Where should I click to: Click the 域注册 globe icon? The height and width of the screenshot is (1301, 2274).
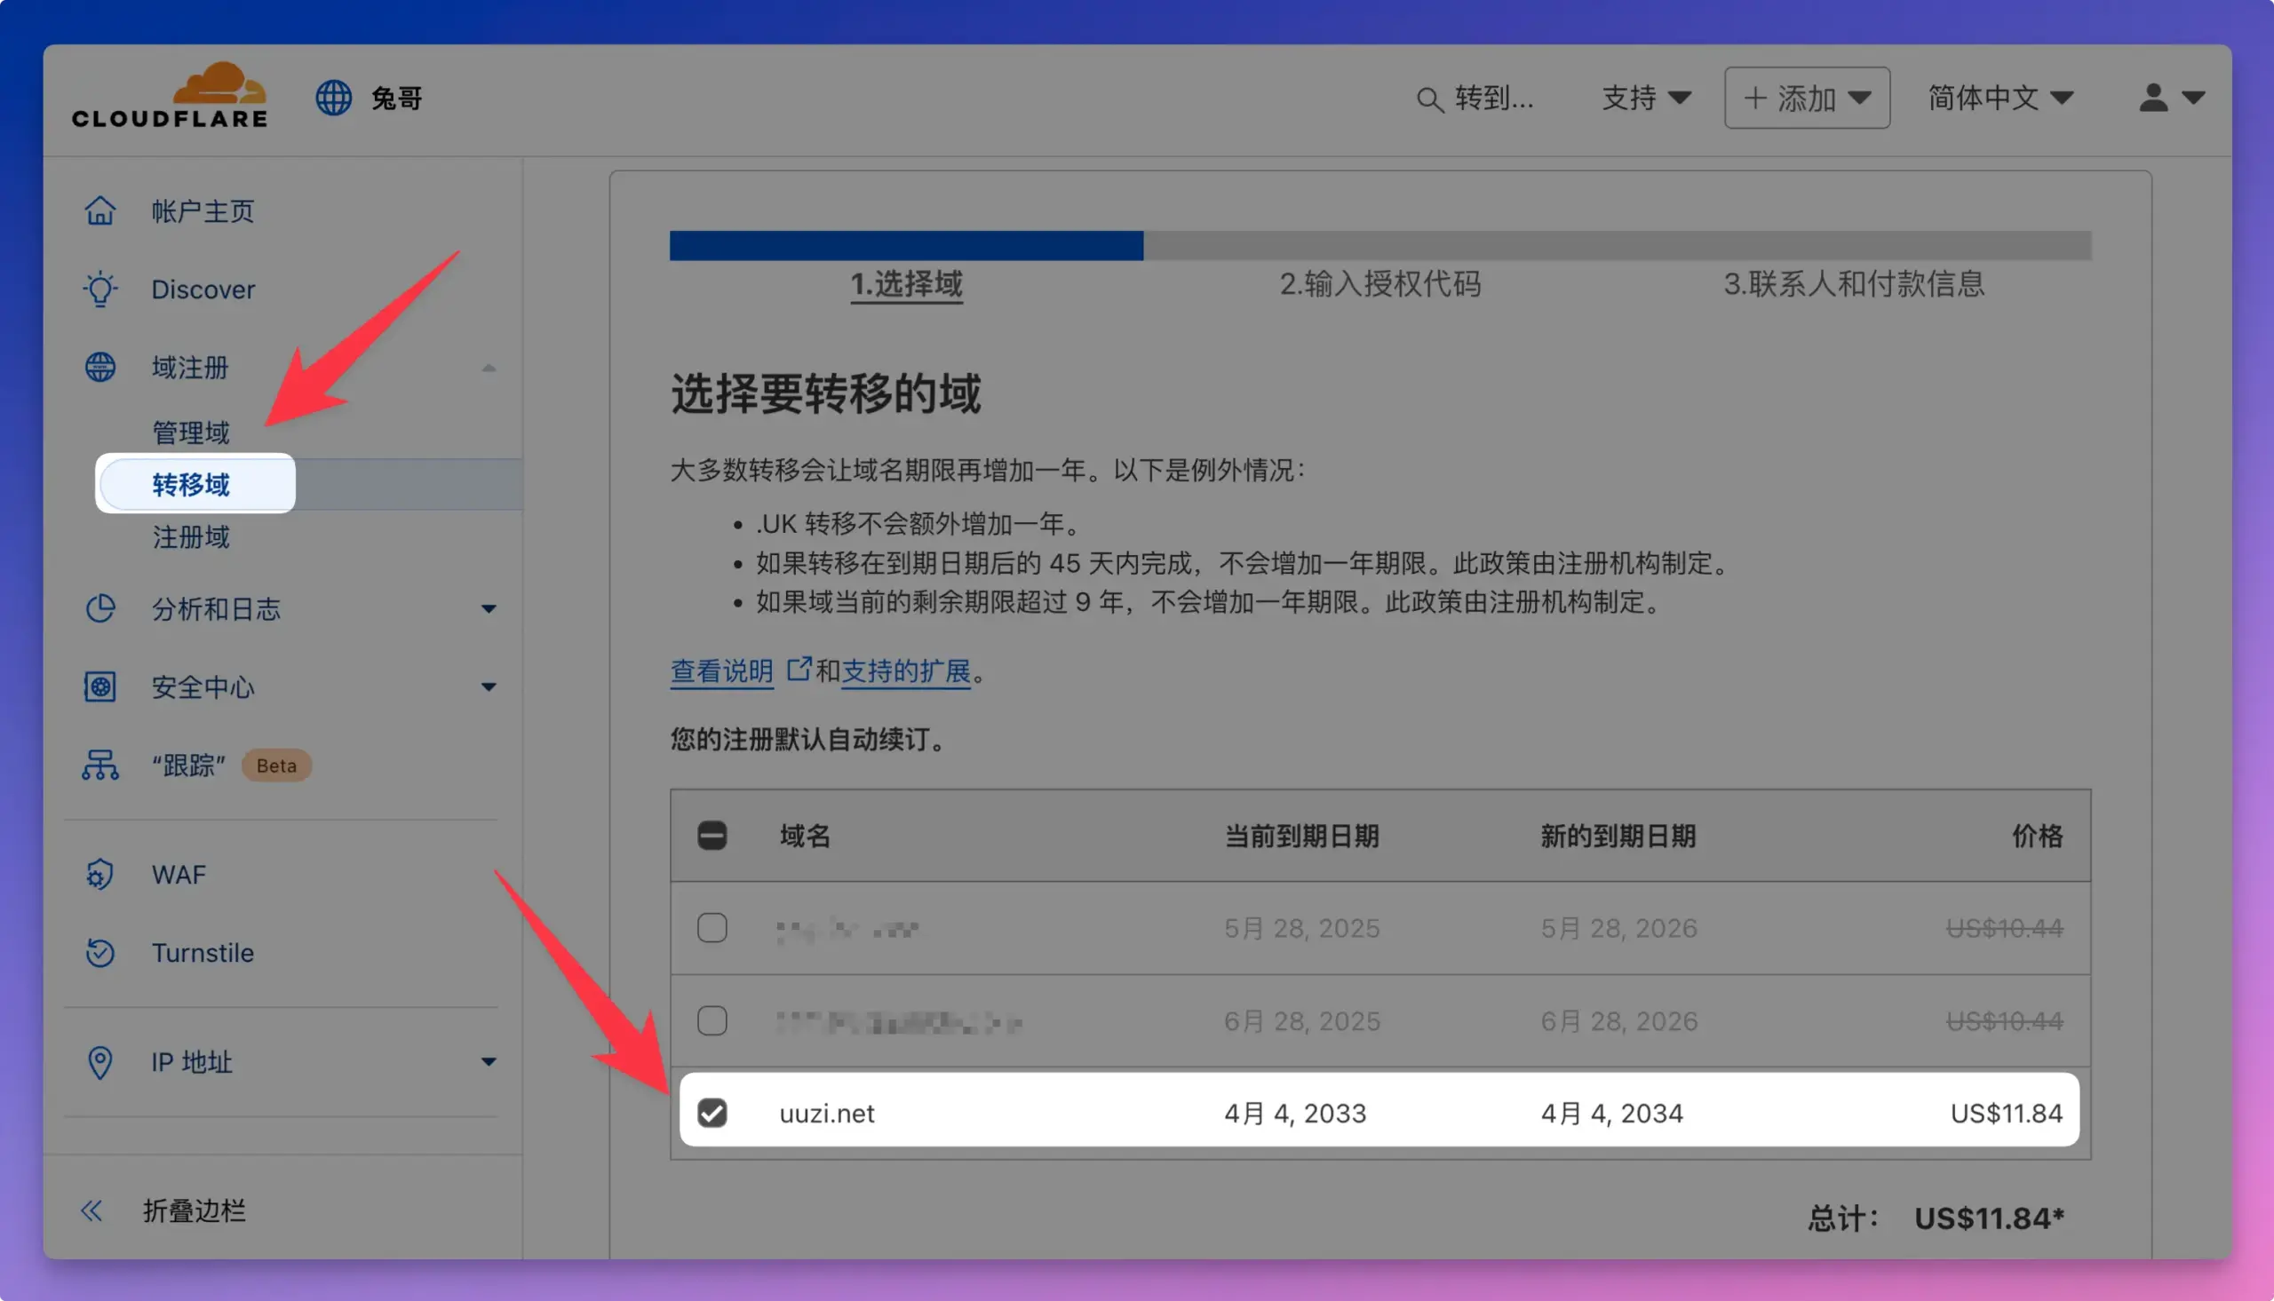click(100, 368)
